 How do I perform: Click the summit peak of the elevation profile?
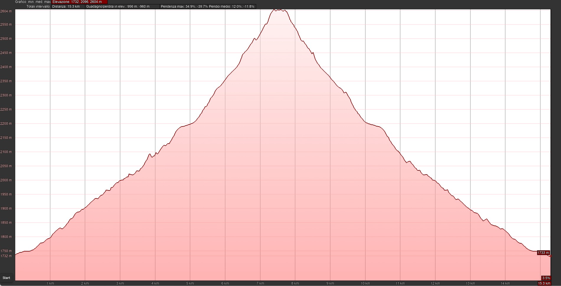point(277,10)
